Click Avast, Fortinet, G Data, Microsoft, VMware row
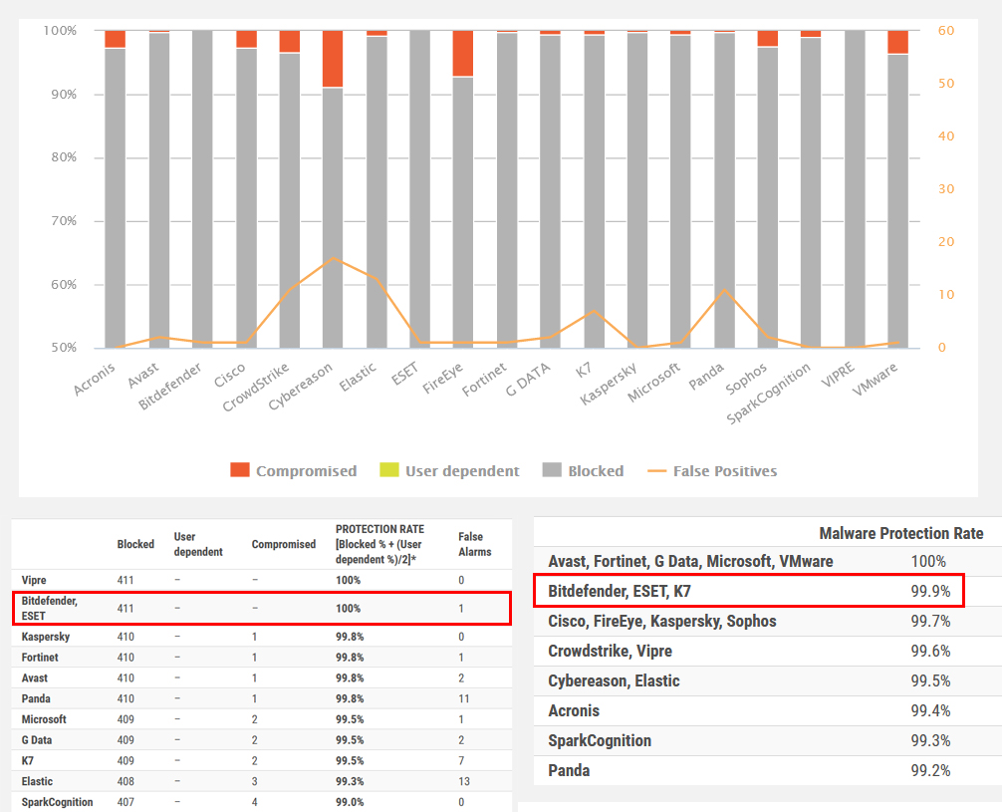The height and width of the screenshot is (812, 1002). pos(768,561)
